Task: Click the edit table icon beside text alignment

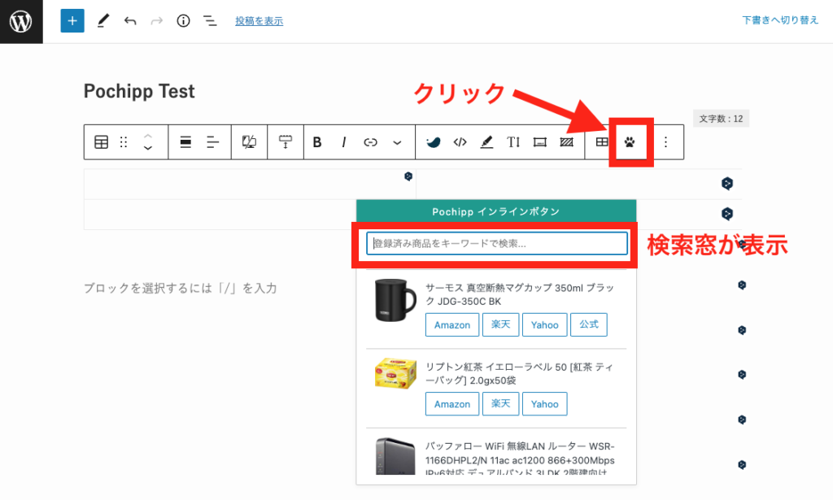Action: (249, 142)
